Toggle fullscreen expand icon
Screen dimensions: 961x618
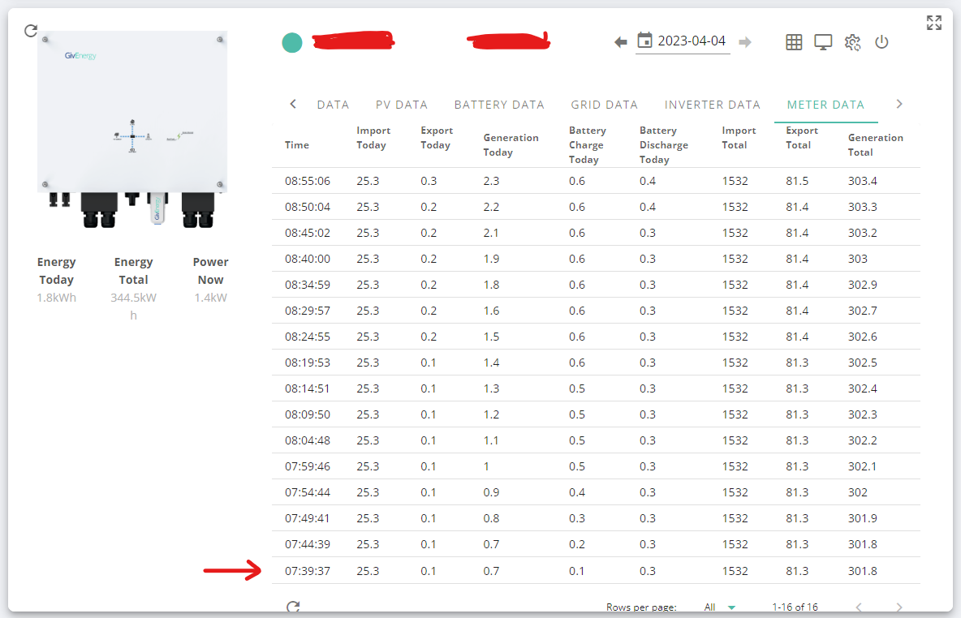coord(934,24)
